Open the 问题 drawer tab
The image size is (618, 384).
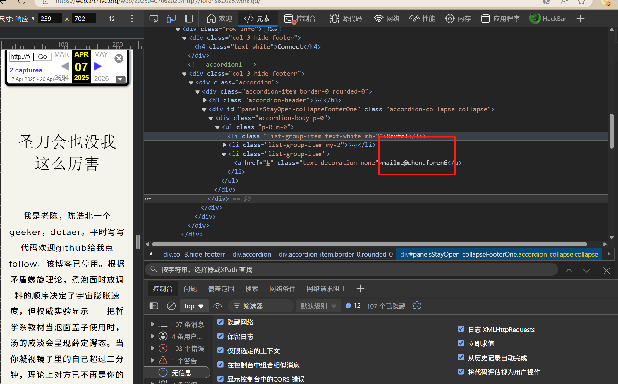click(190, 289)
